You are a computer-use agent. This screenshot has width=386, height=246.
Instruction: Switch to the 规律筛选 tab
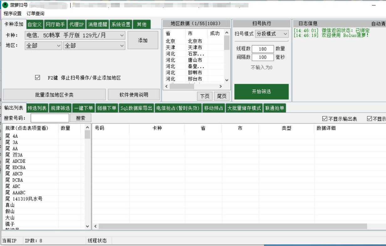tap(60, 108)
